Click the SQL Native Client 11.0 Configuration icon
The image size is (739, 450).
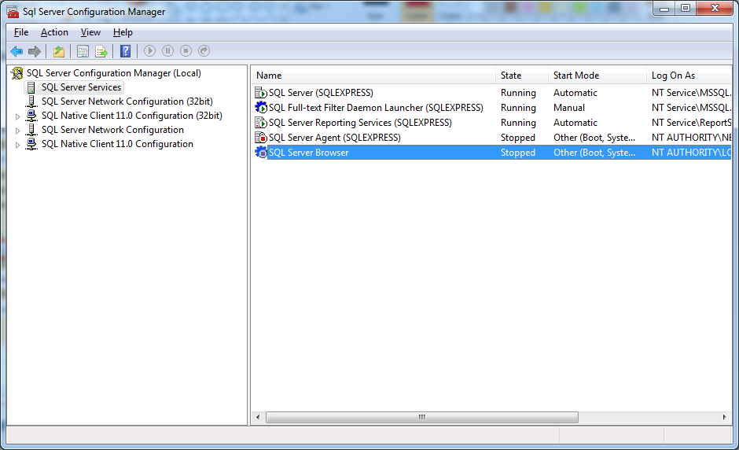click(31, 144)
